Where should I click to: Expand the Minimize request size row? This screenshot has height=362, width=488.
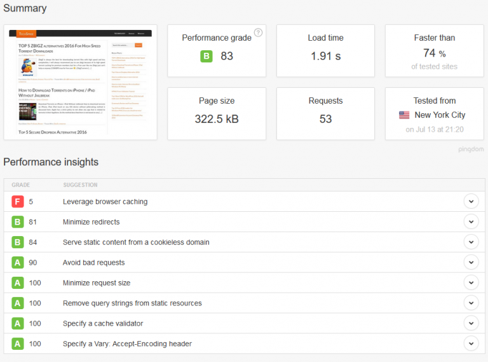point(471,282)
